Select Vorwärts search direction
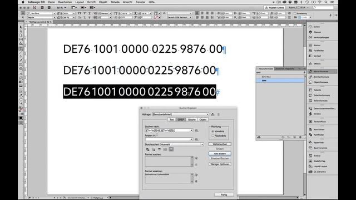The image size is (356, 200). tap(212, 131)
